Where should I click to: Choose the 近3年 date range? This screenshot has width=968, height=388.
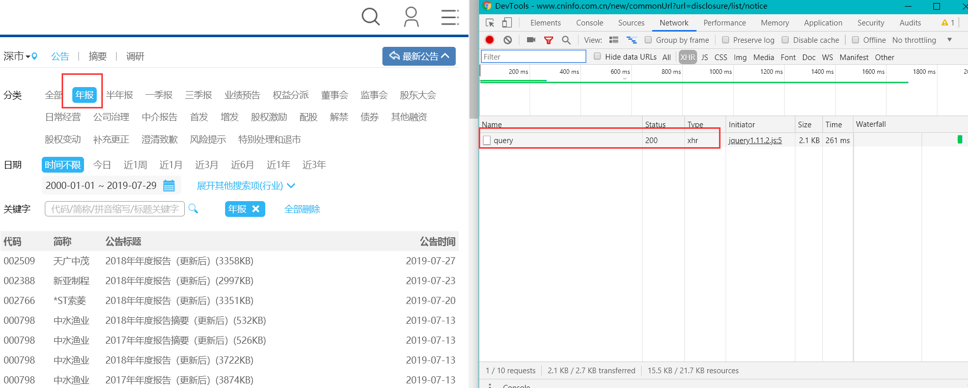(314, 165)
